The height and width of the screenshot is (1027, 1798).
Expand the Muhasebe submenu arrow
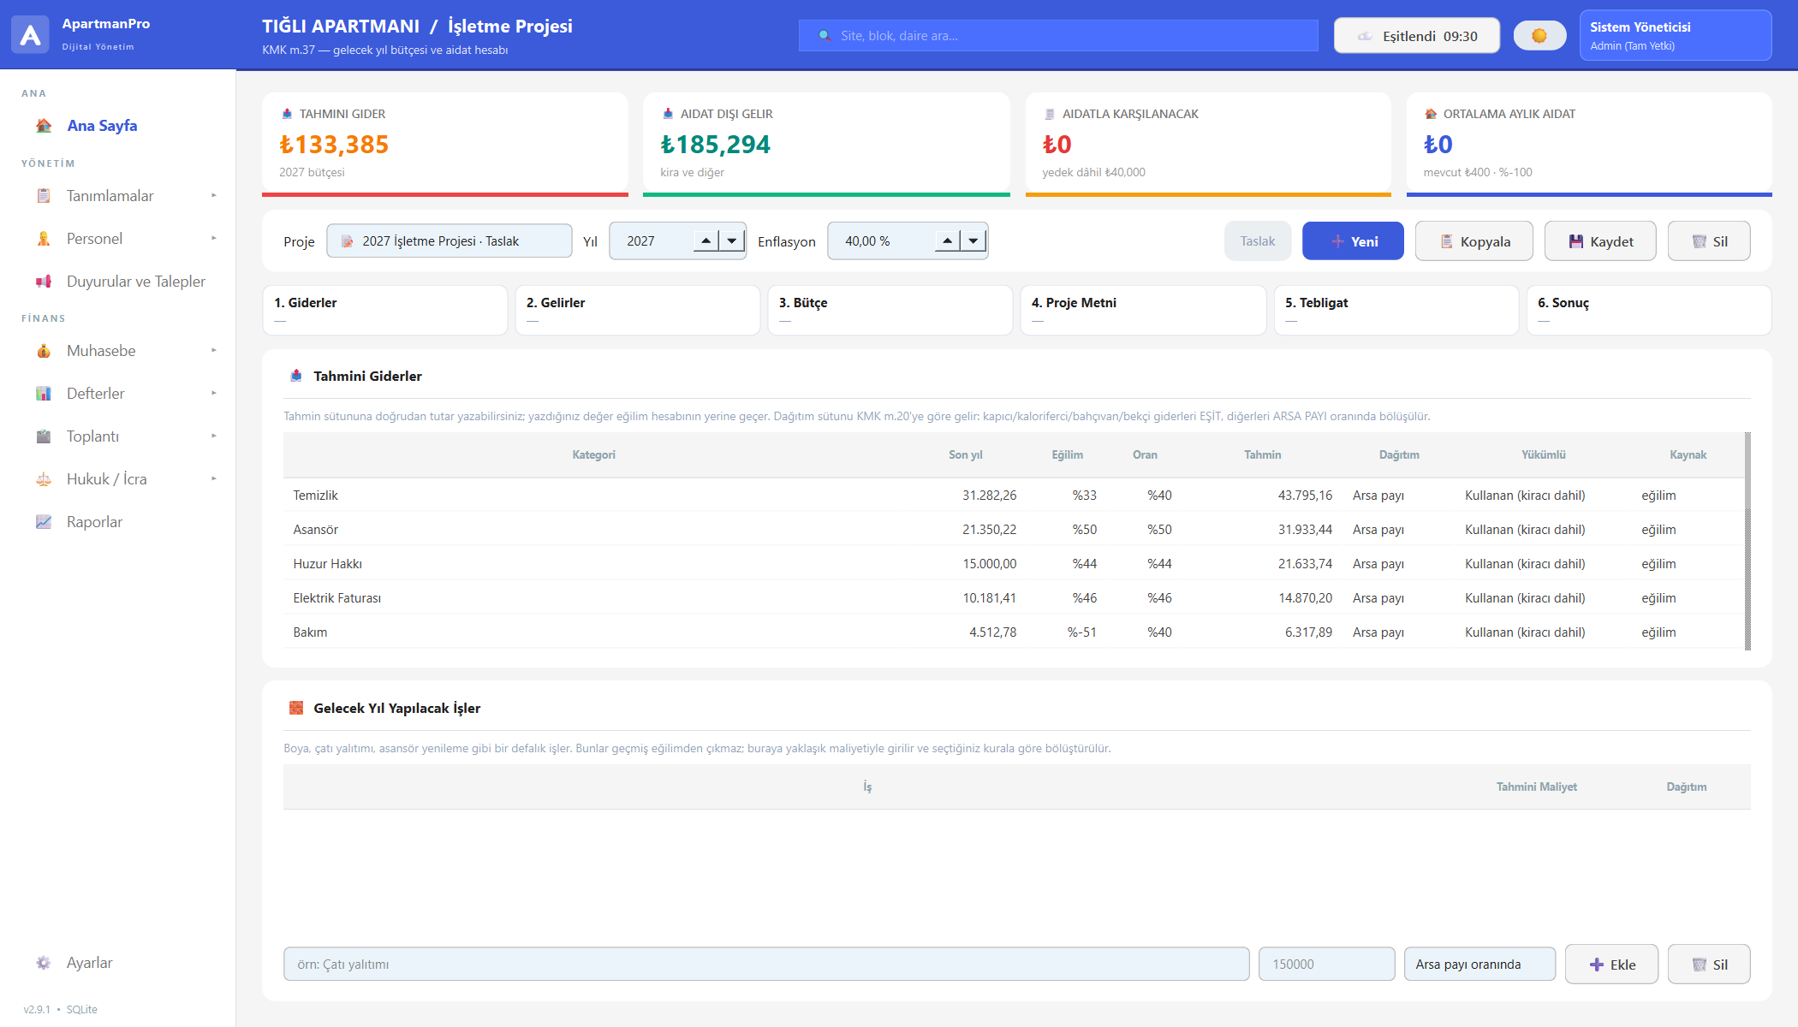tap(214, 351)
